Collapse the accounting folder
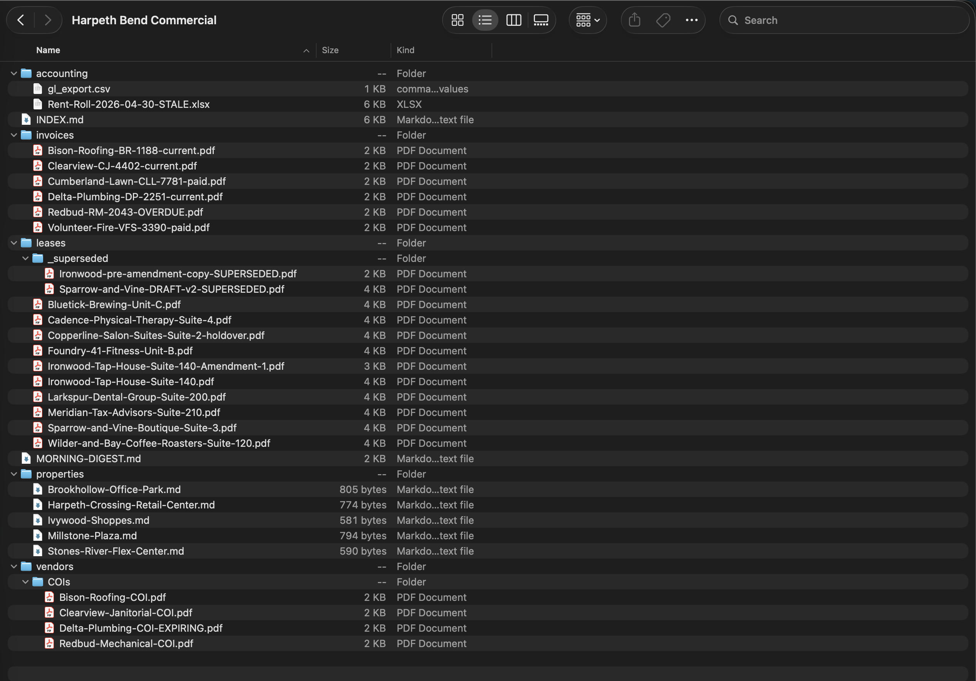The height and width of the screenshot is (681, 976). click(13, 74)
